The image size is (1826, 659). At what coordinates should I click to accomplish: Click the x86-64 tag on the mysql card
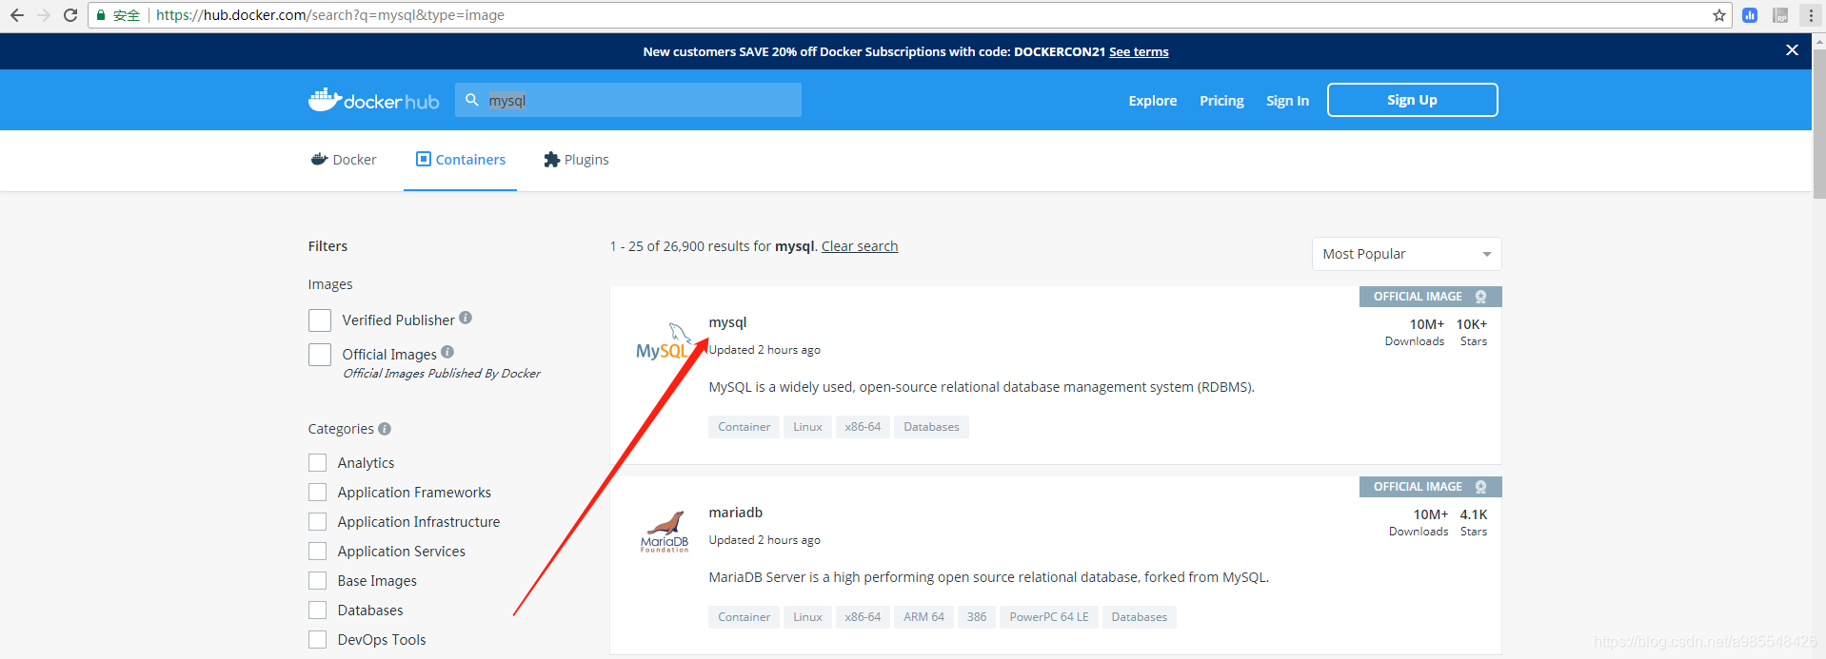pos(863,427)
